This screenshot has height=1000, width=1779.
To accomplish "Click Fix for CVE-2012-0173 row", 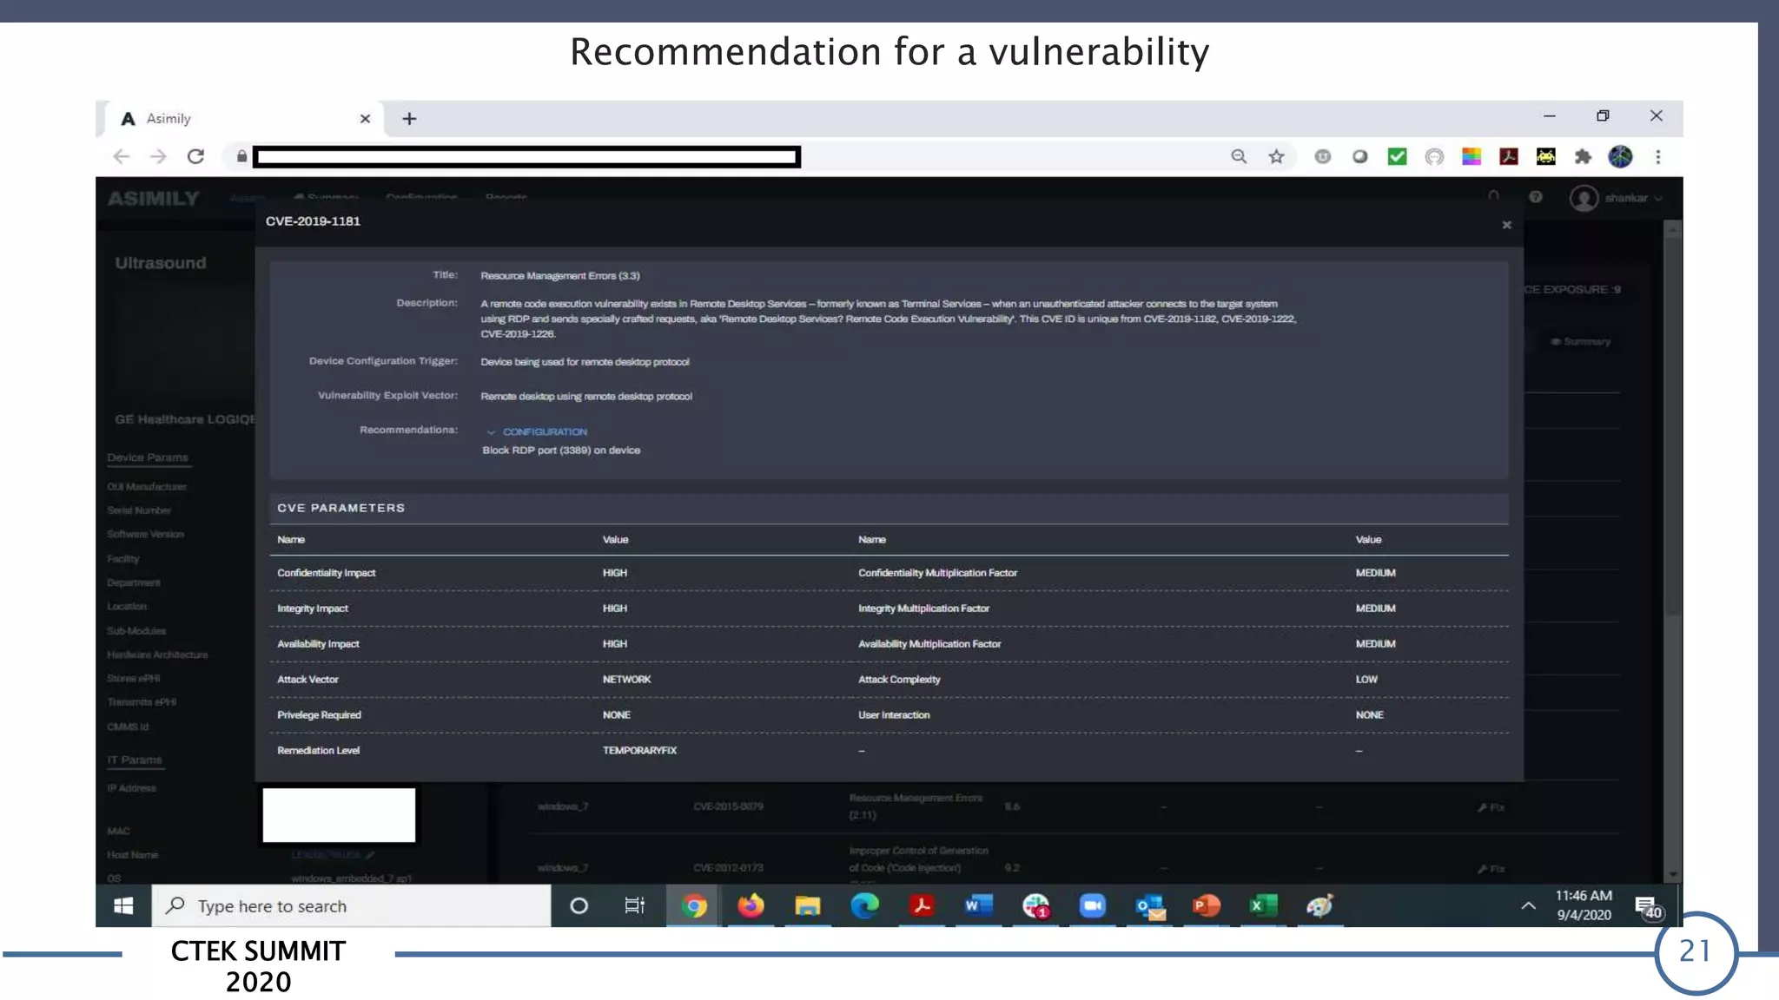I will click(1491, 869).
